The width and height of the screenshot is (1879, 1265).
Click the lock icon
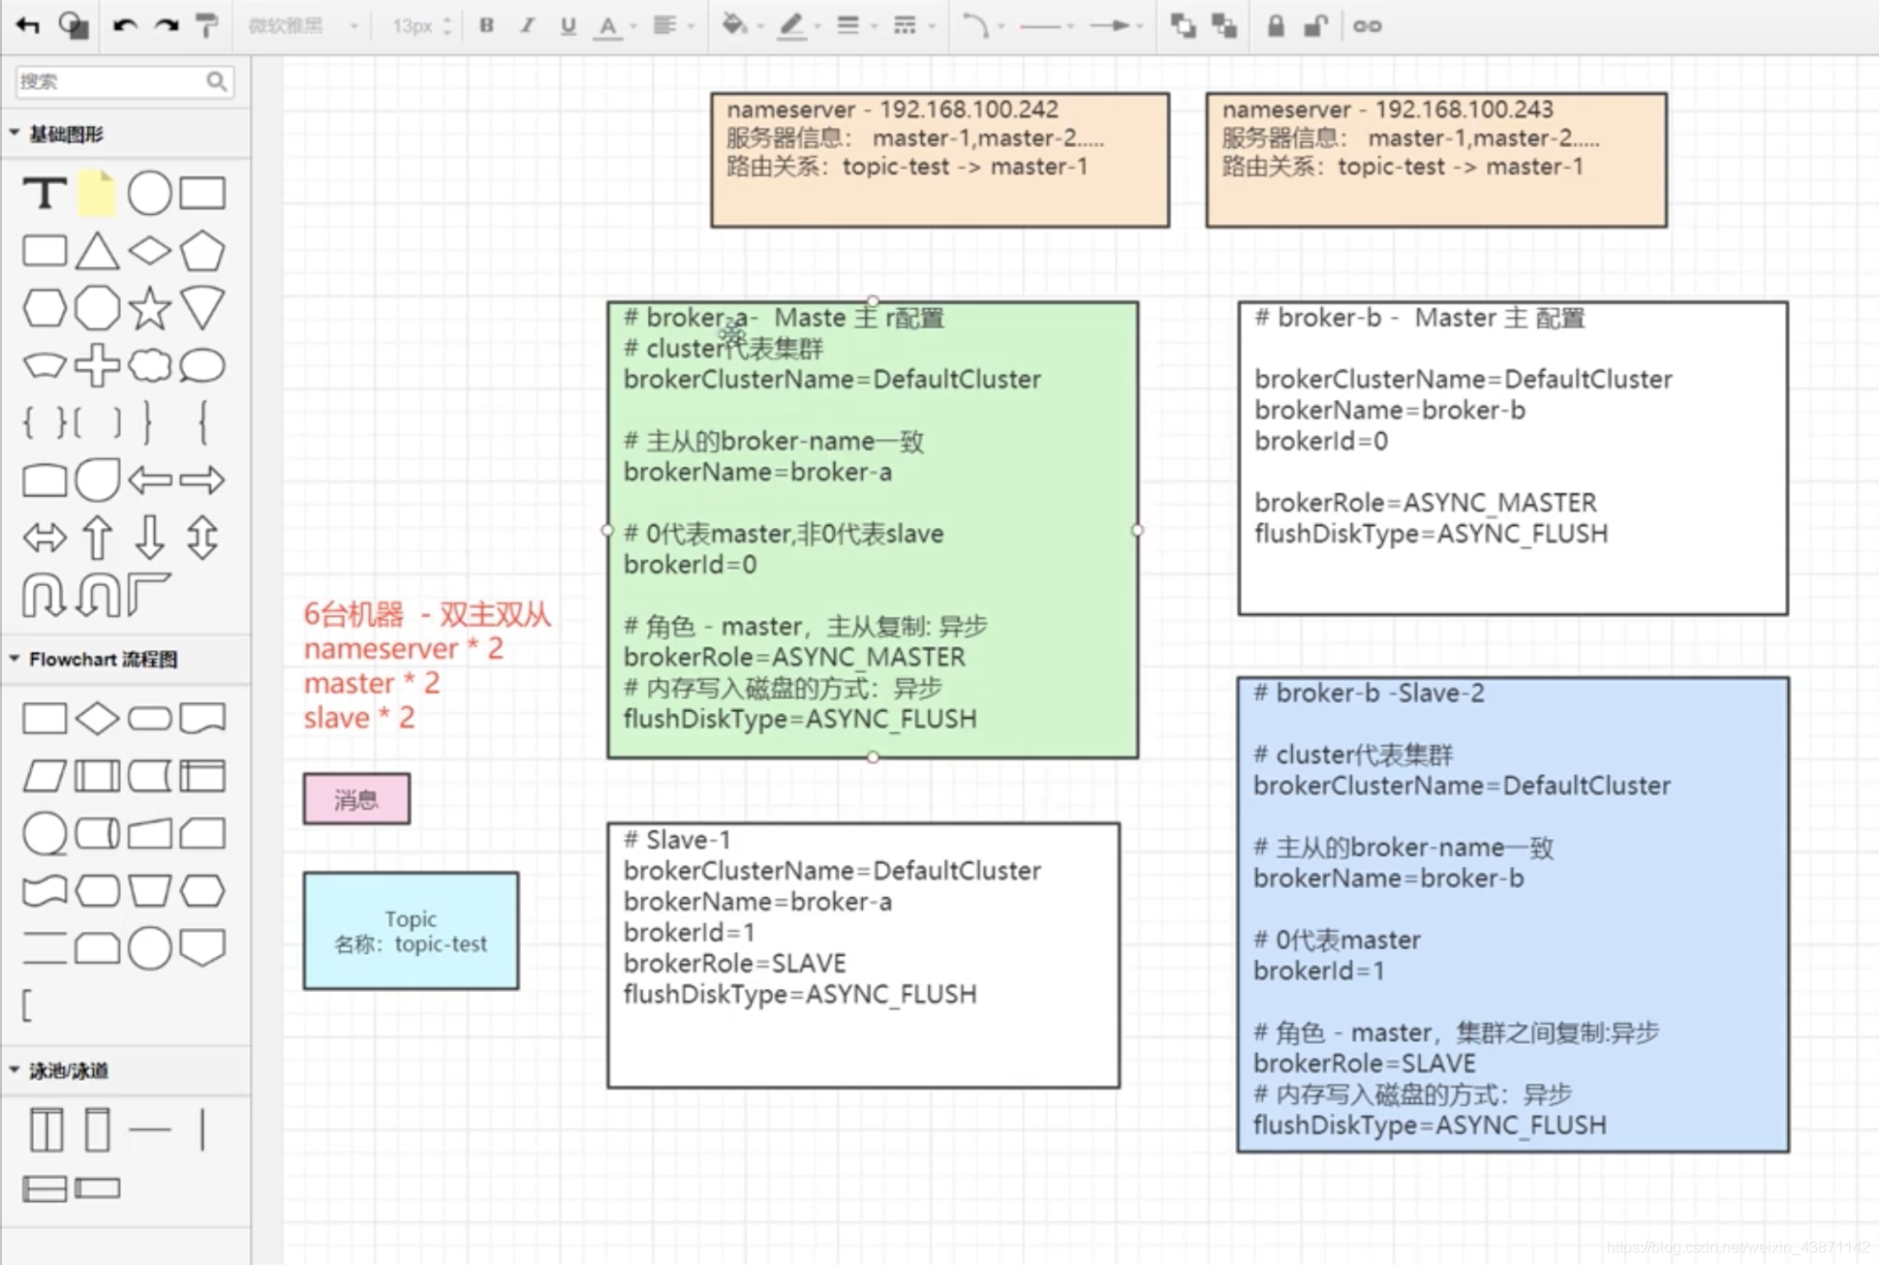1276,26
